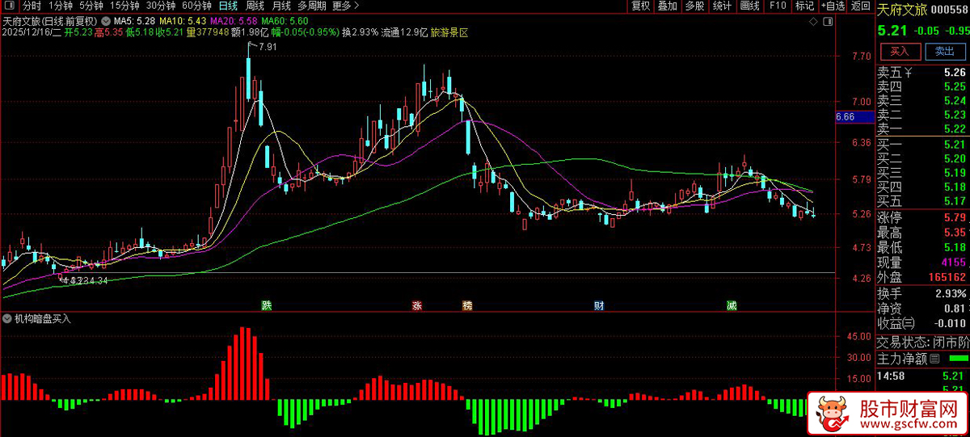The image size is (970, 437).
Task: Click the 涨 event marker icon
Action: [x=417, y=305]
